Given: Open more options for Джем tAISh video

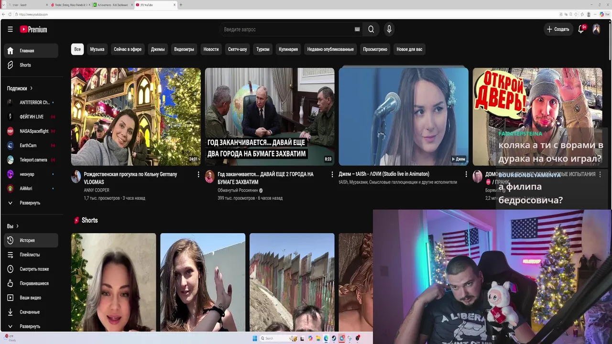Looking at the screenshot, I should click(x=466, y=175).
